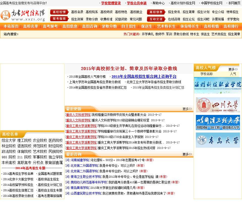Open 青海卫生职业技术学院 question link

pos(84,177)
